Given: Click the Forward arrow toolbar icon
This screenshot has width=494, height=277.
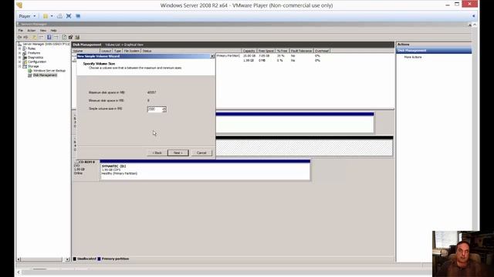Looking at the screenshot, I should click(26, 37).
